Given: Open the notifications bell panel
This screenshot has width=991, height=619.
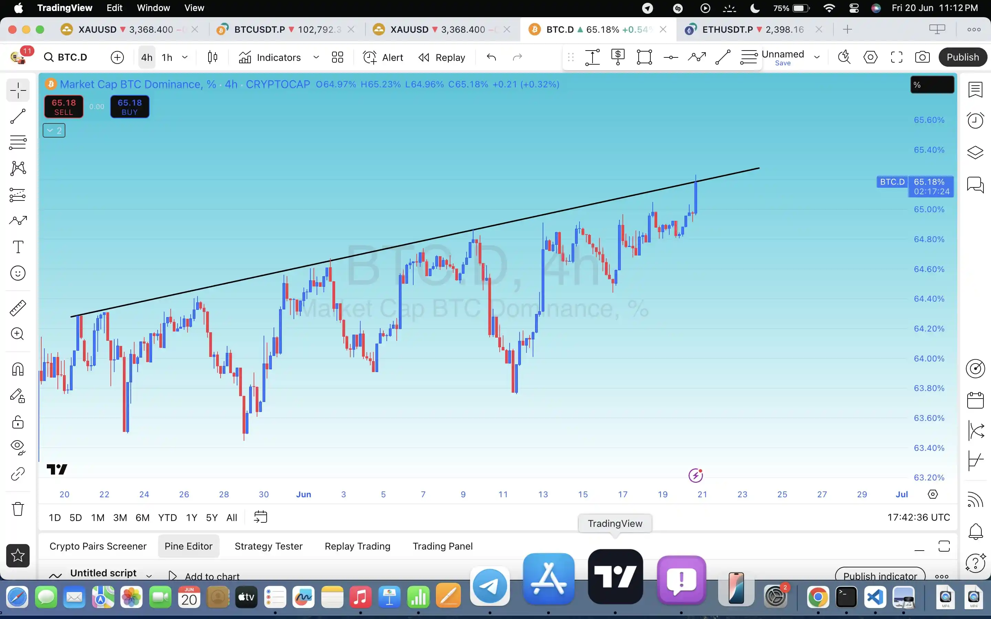Looking at the screenshot, I should pyautogui.click(x=975, y=532).
